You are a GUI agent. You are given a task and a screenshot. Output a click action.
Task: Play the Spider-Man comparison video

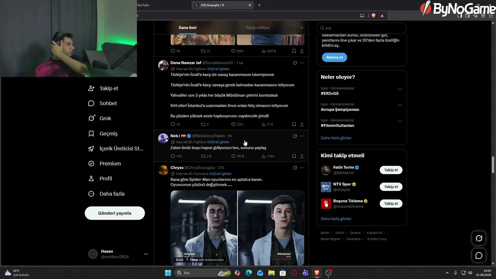(237, 228)
